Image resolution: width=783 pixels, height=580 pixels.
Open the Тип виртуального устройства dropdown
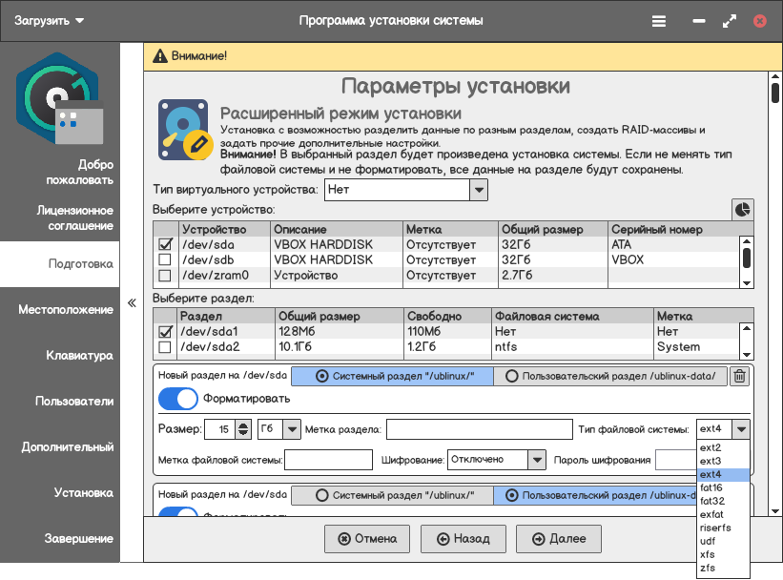click(478, 190)
